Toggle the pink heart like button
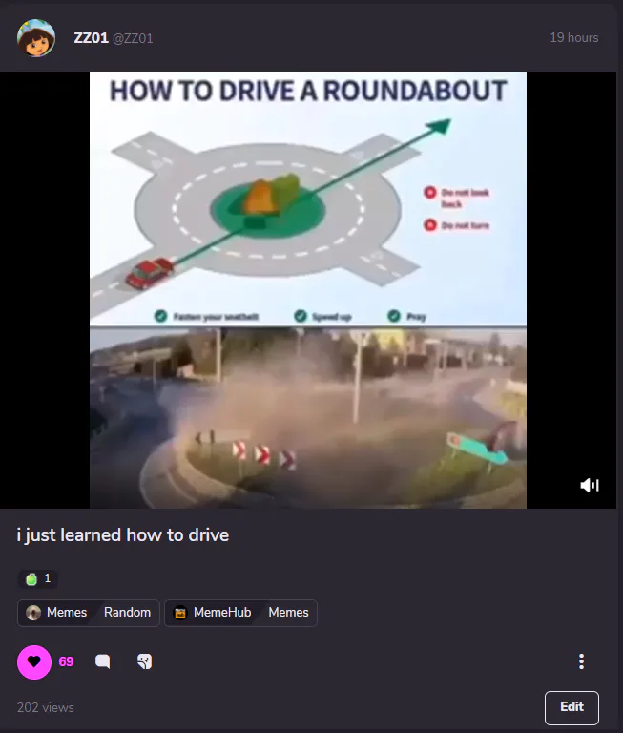The width and height of the screenshot is (623, 733). coord(34,662)
